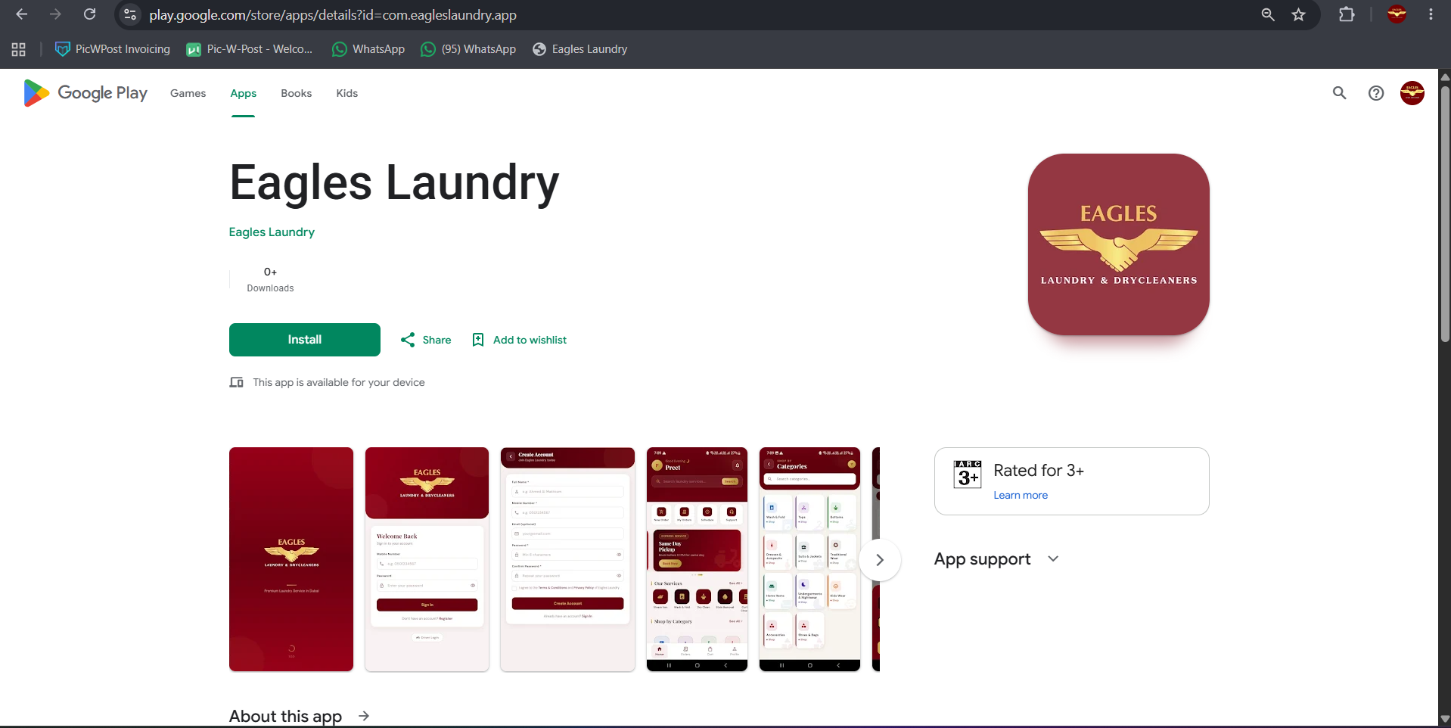Open Chrome three-dot menu
Image resolution: width=1451 pixels, height=728 pixels.
point(1431,14)
